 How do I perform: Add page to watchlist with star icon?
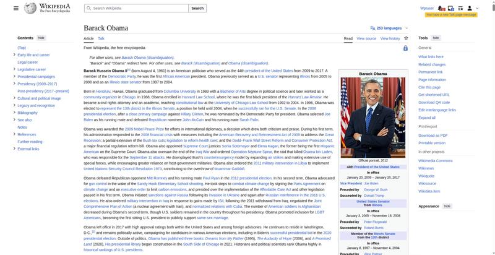[406, 38]
